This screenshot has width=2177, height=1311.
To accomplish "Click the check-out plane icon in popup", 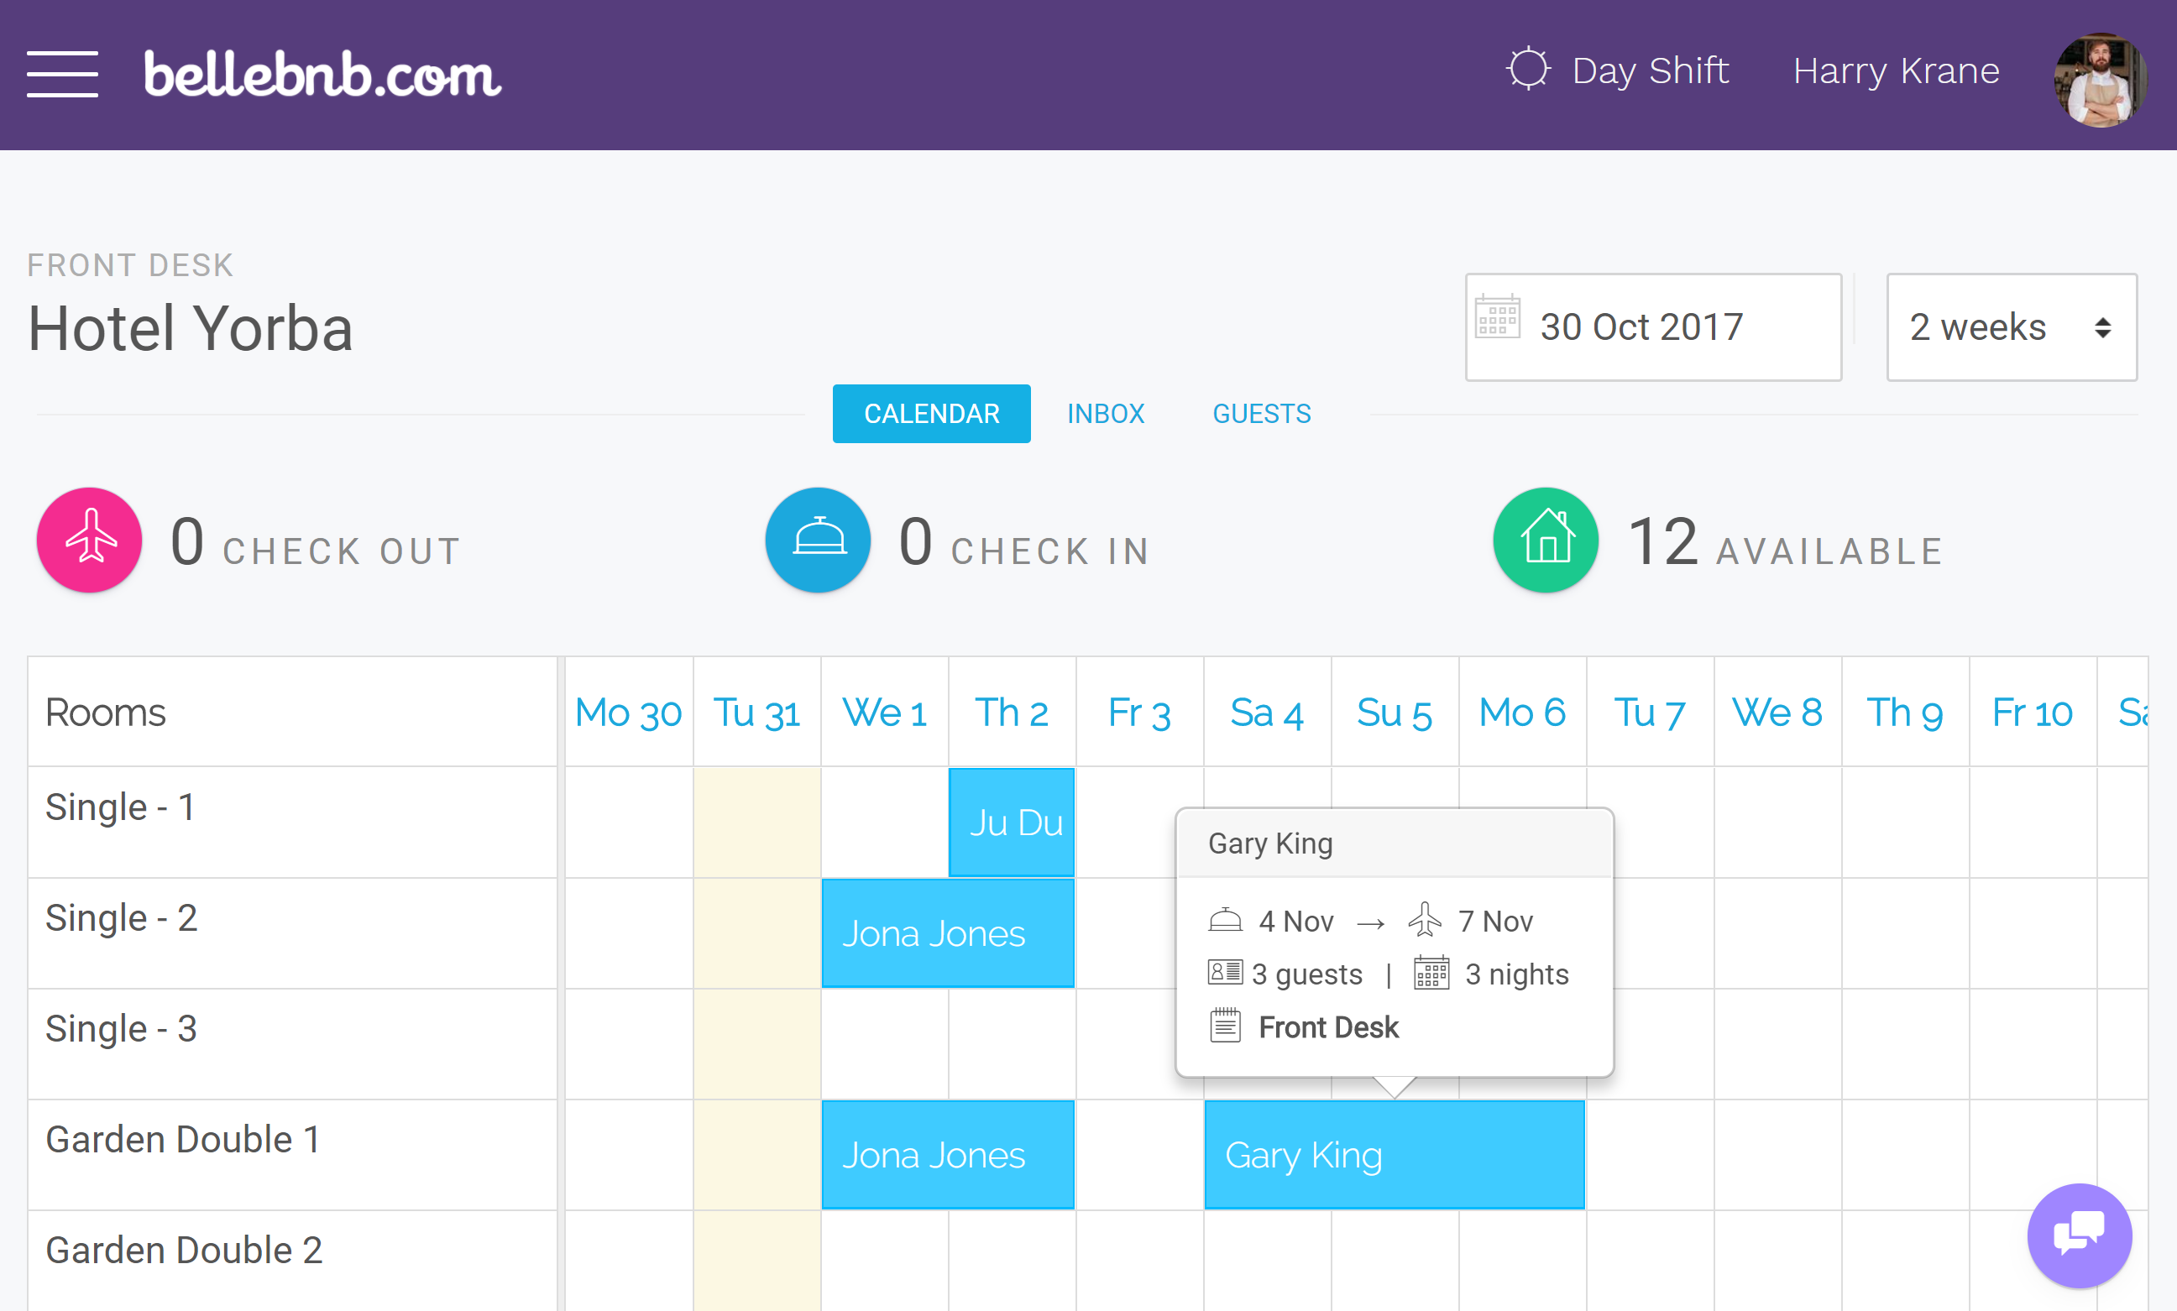I will (x=1424, y=920).
